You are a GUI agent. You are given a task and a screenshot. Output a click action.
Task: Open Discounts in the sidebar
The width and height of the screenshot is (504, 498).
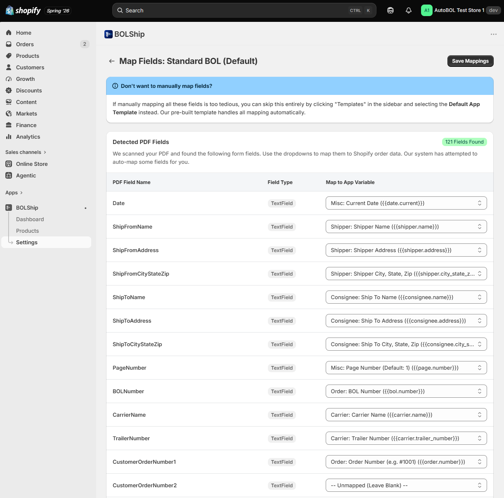click(46, 90)
